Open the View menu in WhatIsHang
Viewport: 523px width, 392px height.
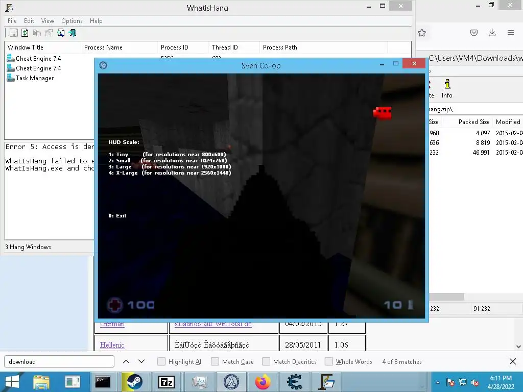point(47,20)
